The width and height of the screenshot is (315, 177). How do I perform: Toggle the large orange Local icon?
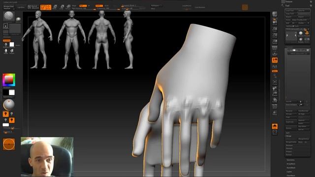pyautogui.click(x=275, y=60)
